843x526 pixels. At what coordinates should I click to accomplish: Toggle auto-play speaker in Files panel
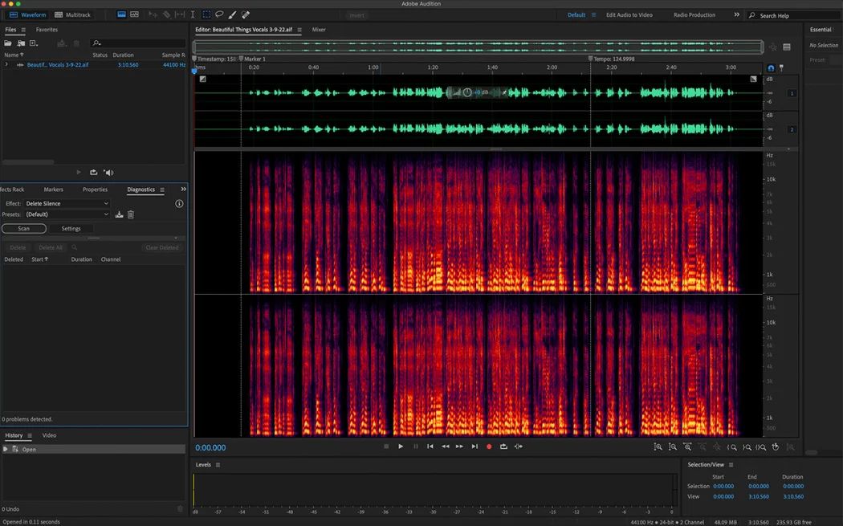click(108, 173)
